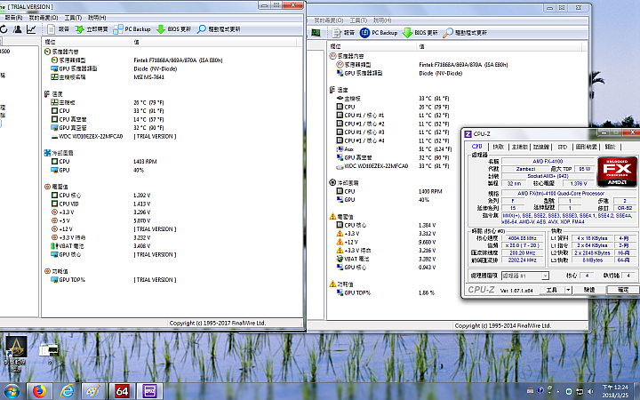Click the user profile icon in front toolbar
The width and height of the screenshot is (640, 400).
pos(18,29)
